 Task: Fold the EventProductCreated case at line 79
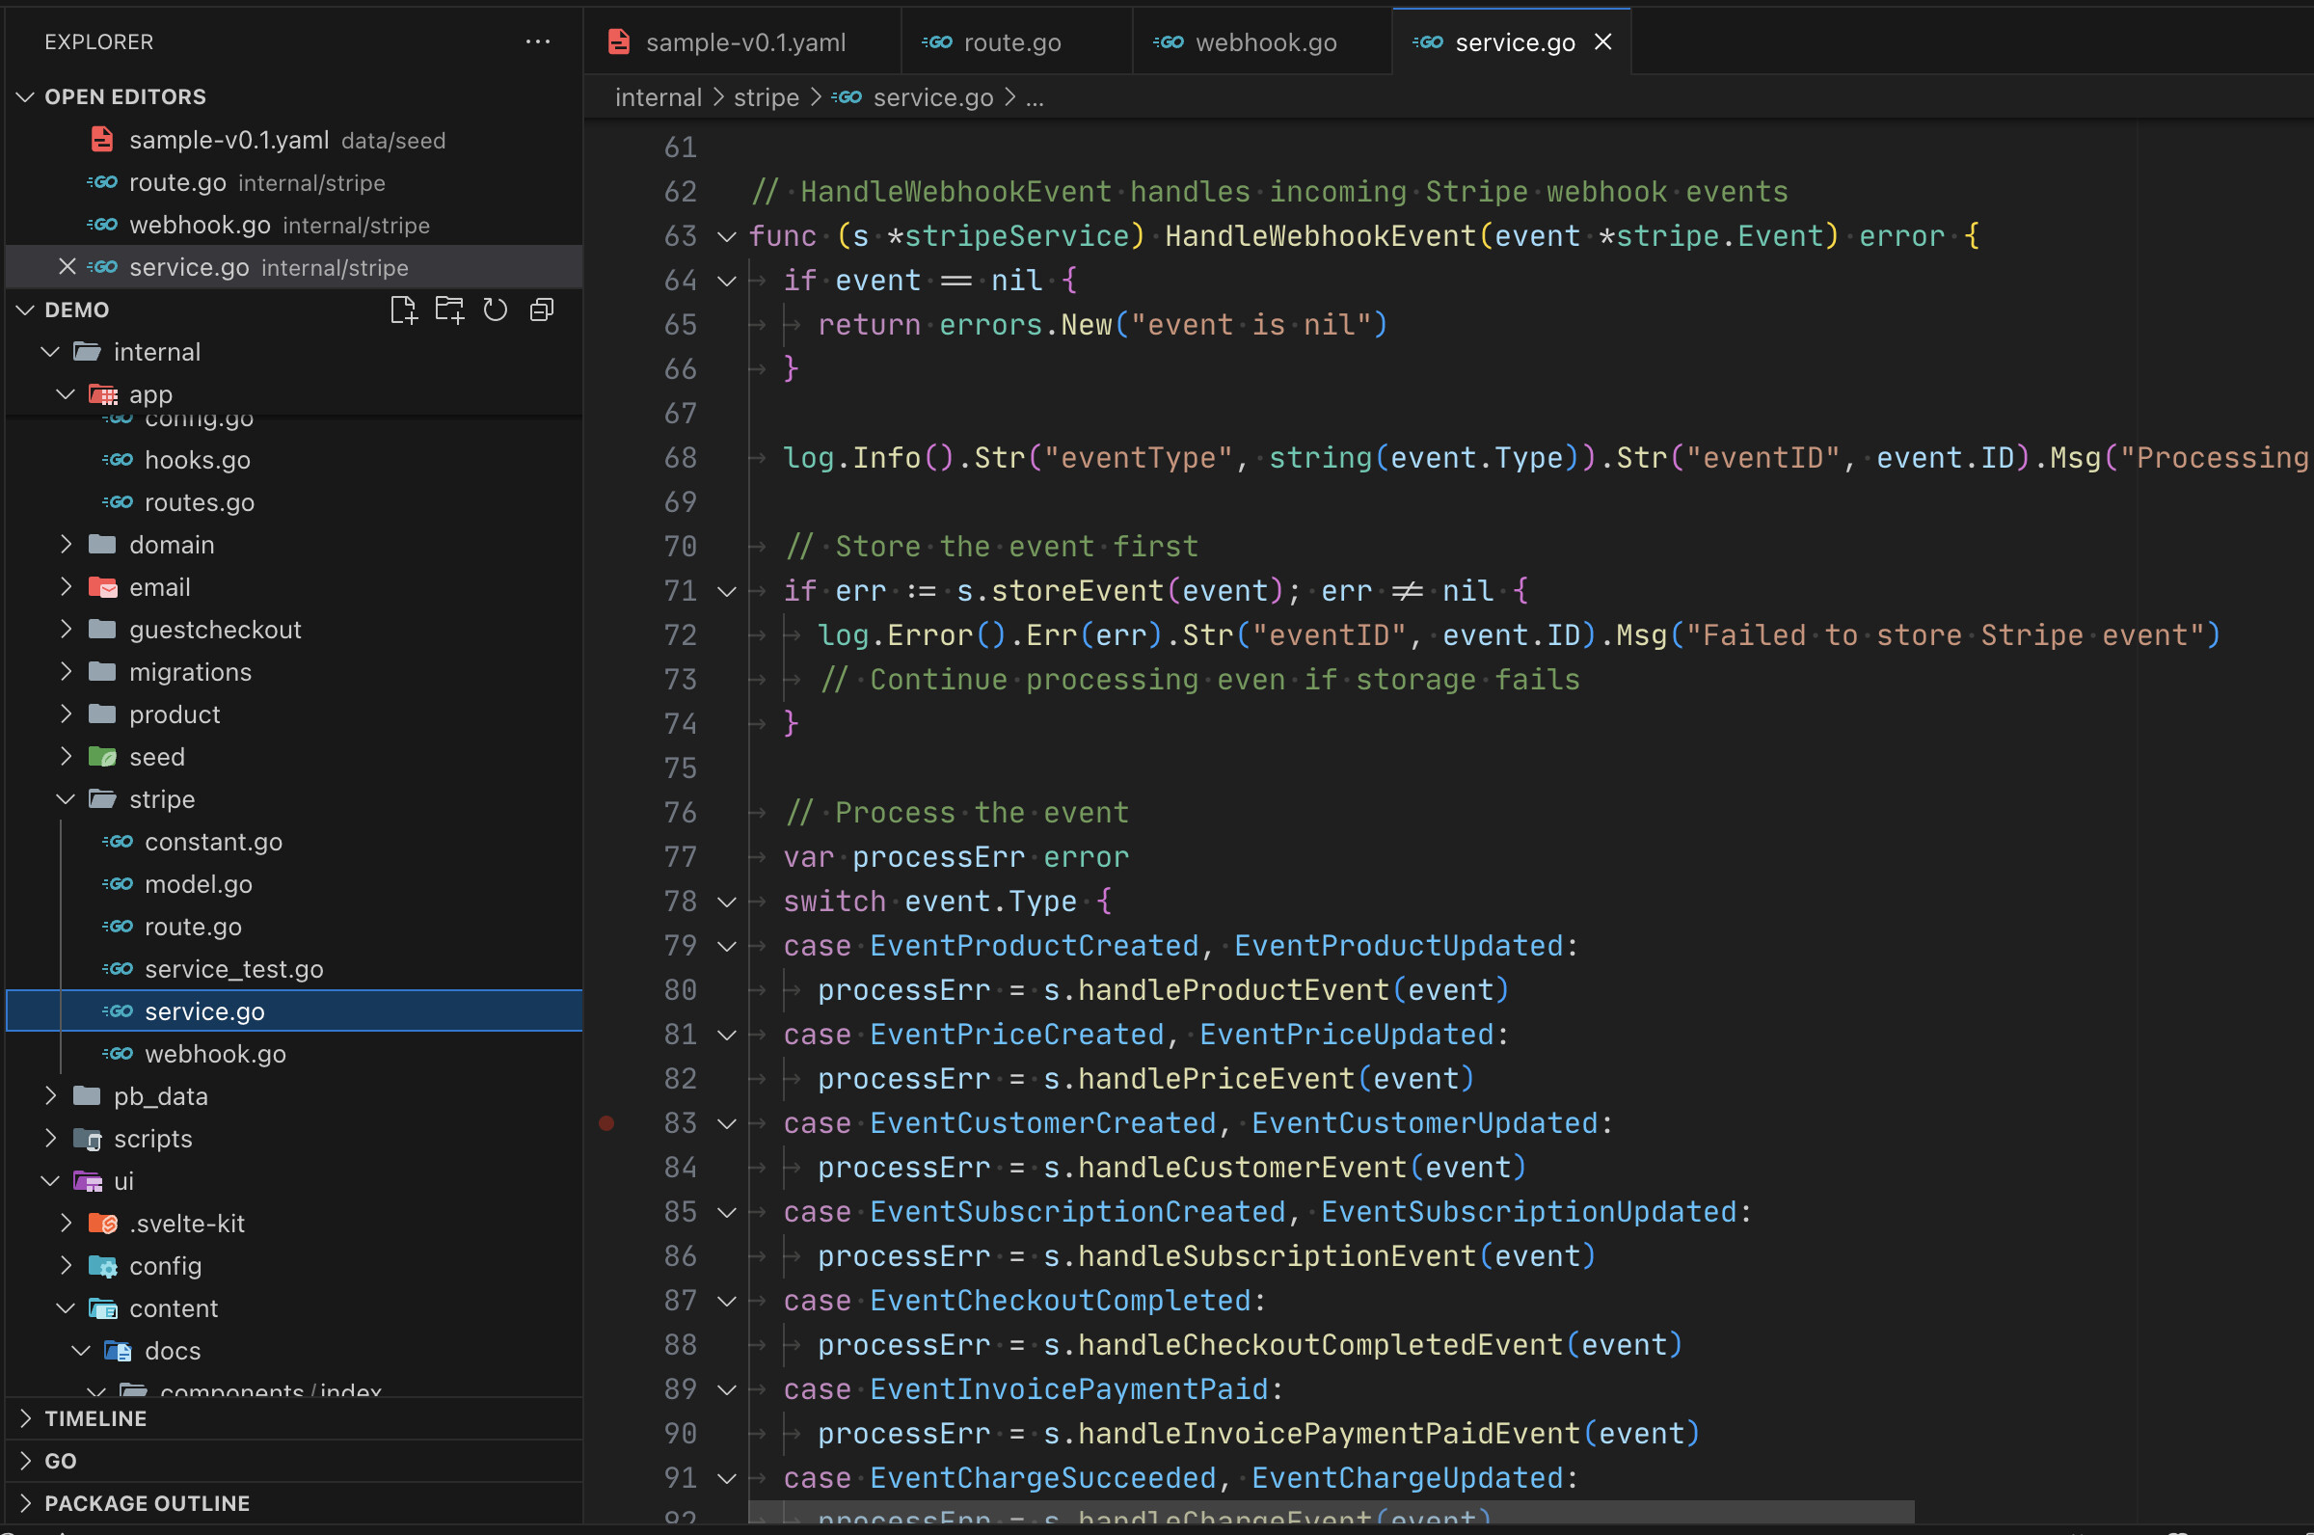click(x=726, y=947)
